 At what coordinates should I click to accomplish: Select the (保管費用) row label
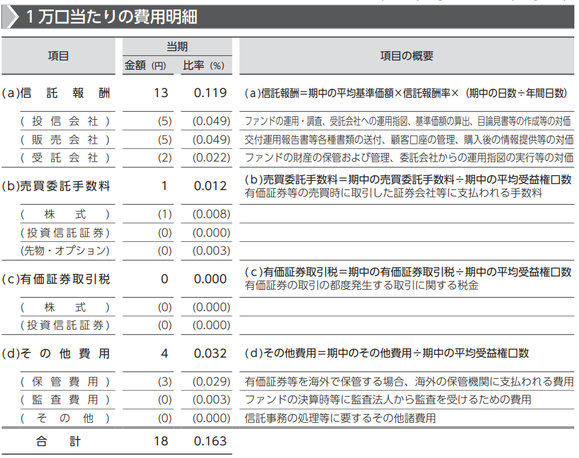pos(65,382)
